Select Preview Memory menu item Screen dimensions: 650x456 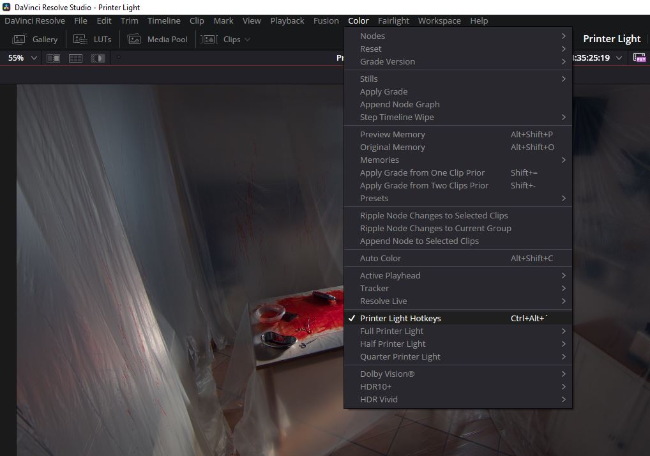458,134
